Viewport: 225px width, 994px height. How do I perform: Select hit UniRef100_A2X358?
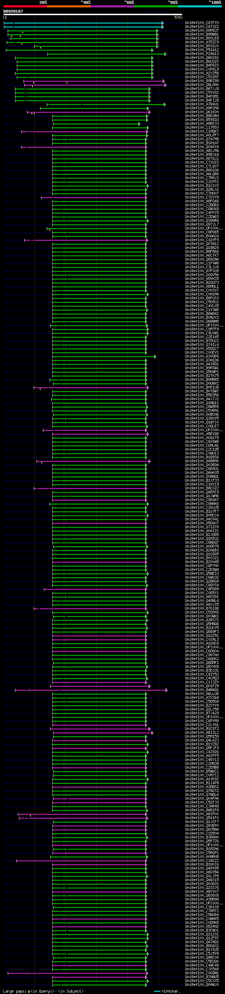tap(202, 73)
